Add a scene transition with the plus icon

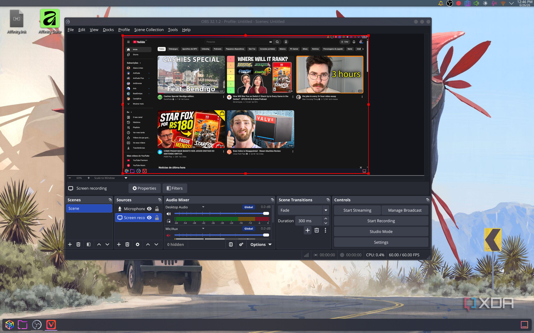tap(307, 230)
